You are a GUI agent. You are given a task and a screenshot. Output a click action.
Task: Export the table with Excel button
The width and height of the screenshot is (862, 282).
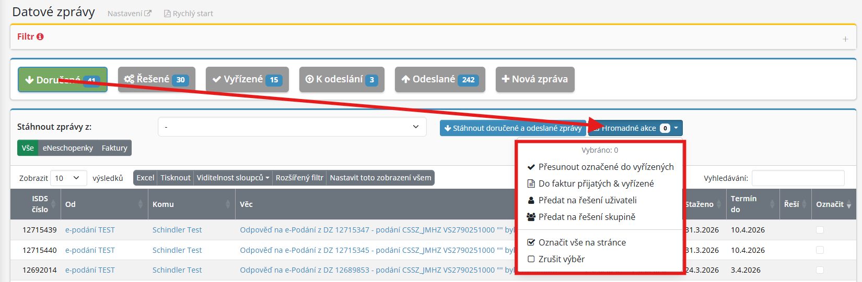coord(145,178)
